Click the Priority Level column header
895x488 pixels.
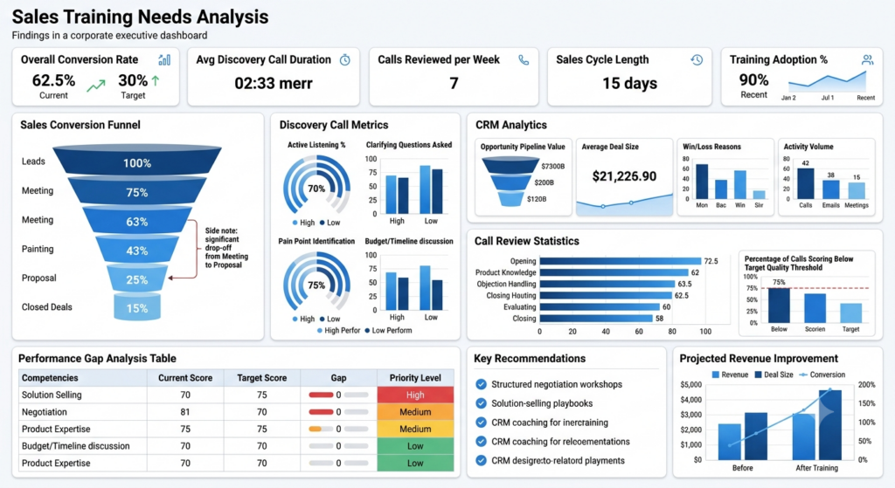coord(415,377)
